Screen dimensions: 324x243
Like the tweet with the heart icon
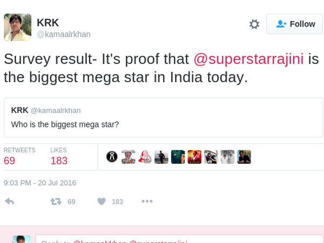pyautogui.click(x=102, y=201)
